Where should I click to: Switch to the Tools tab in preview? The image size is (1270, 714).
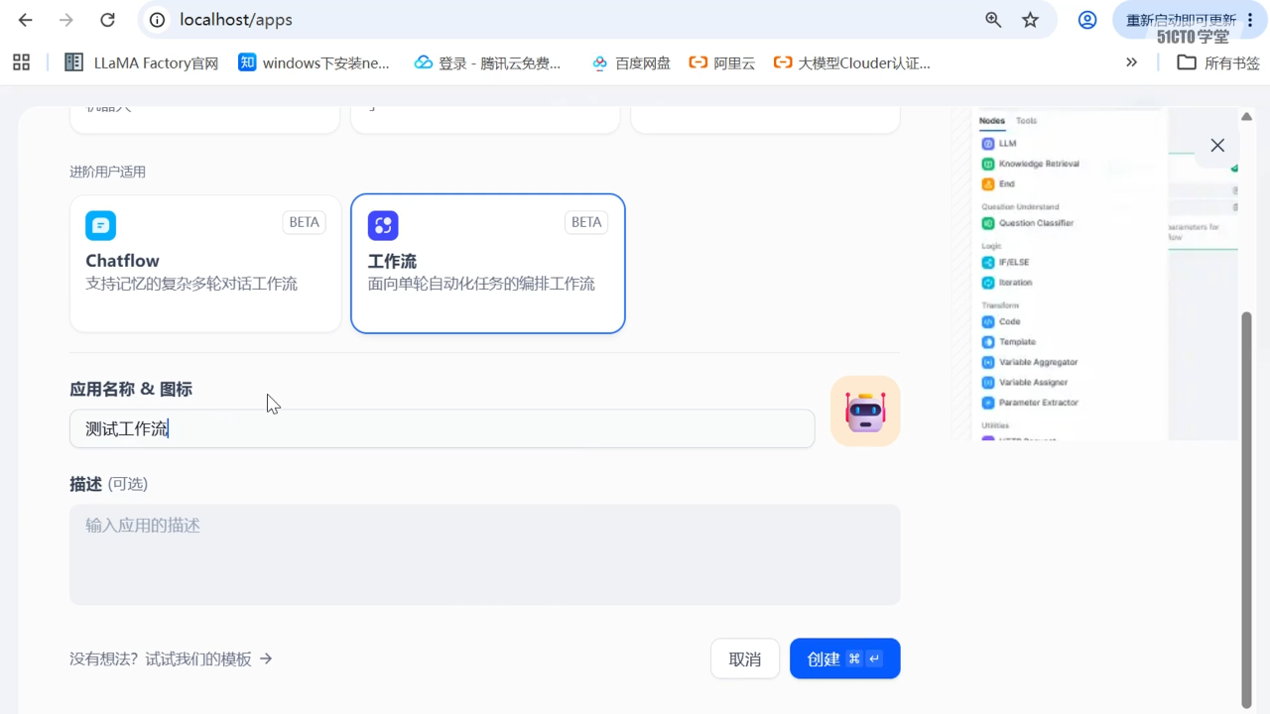pyautogui.click(x=1027, y=121)
